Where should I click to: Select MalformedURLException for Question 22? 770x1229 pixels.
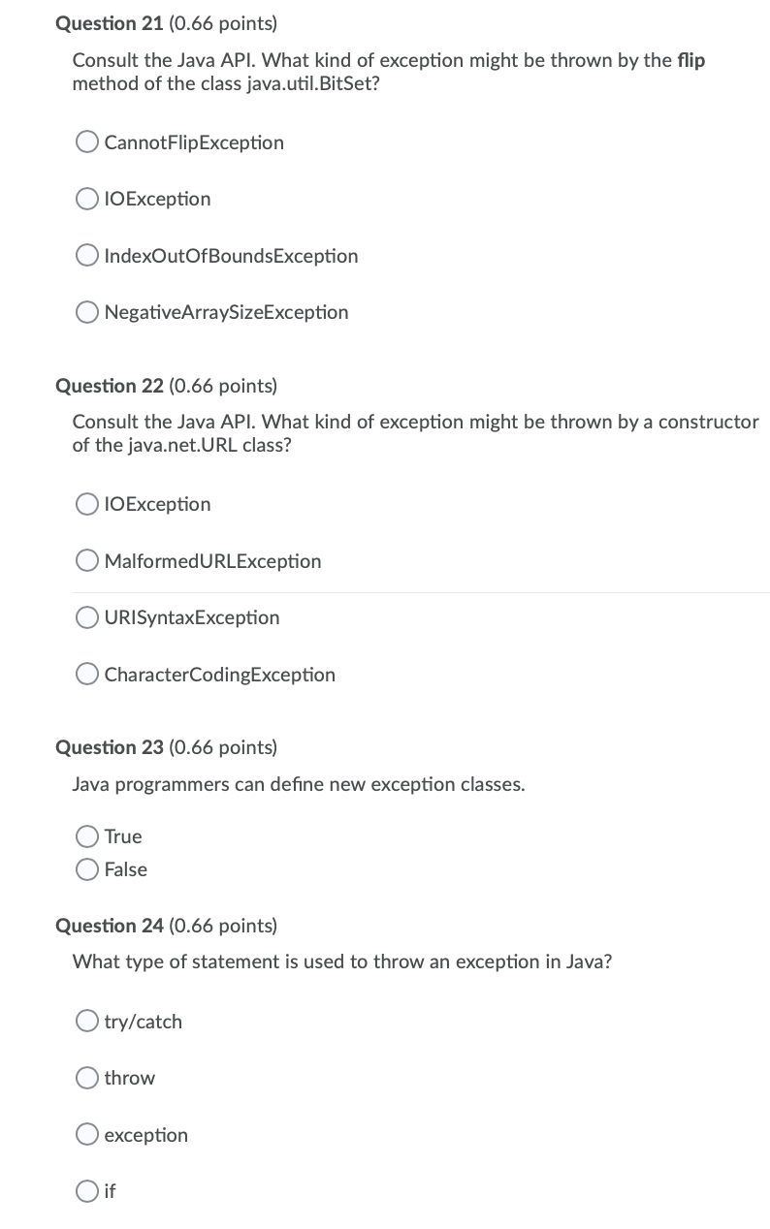[x=86, y=560]
